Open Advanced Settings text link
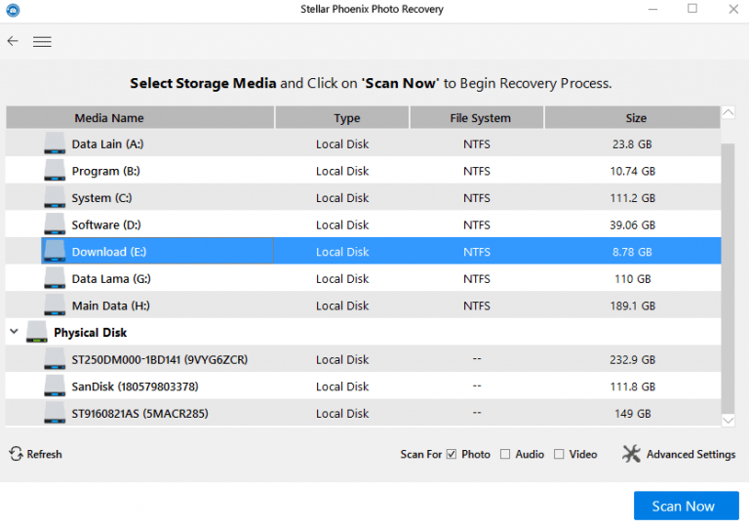 pyautogui.click(x=690, y=454)
